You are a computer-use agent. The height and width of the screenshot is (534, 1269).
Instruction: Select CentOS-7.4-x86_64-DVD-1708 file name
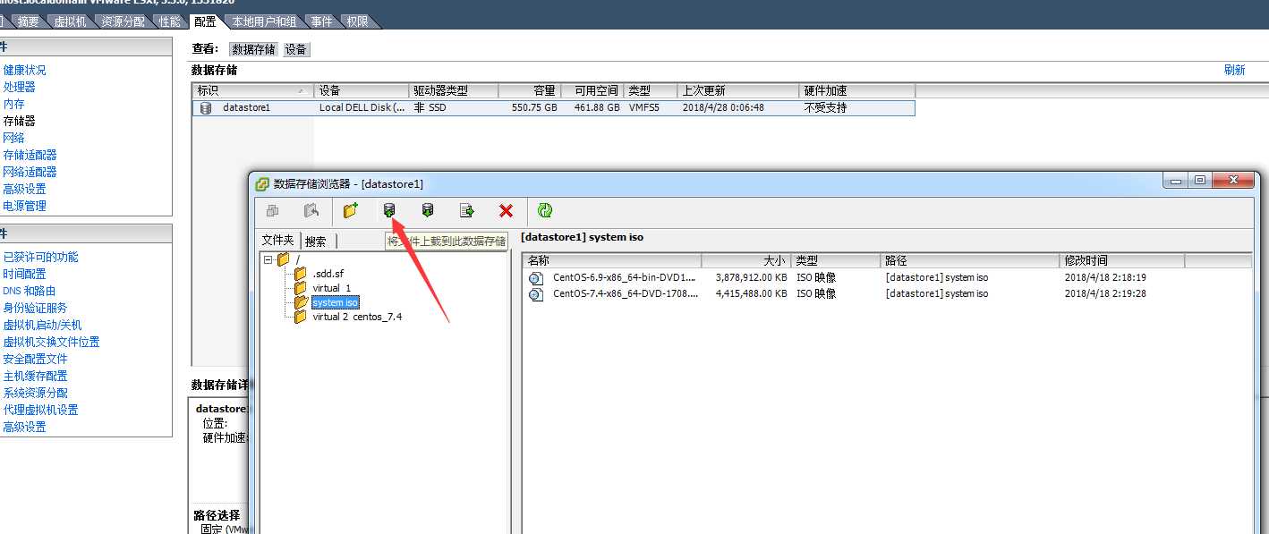point(626,294)
